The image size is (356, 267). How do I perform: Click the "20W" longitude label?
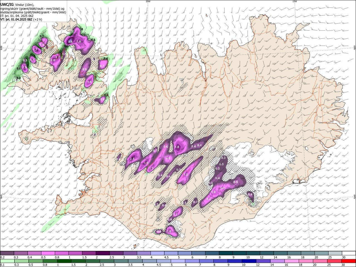(148, 1)
